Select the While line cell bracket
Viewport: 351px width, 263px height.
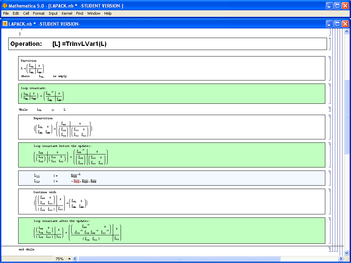point(329,109)
